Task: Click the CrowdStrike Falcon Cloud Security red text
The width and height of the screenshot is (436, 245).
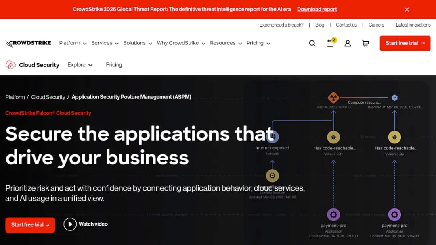Action: coord(48,113)
